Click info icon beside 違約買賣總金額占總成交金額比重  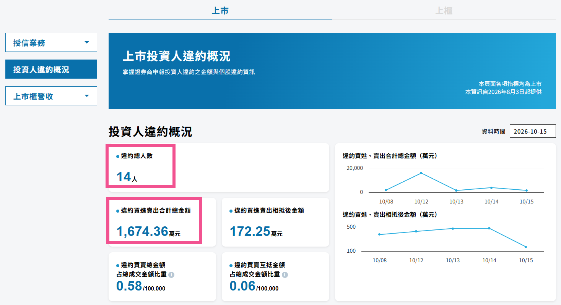pyautogui.click(x=171, y=275)
